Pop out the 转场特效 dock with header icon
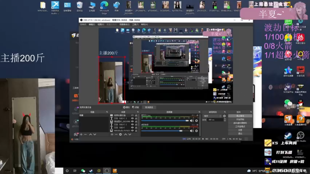 225,112
